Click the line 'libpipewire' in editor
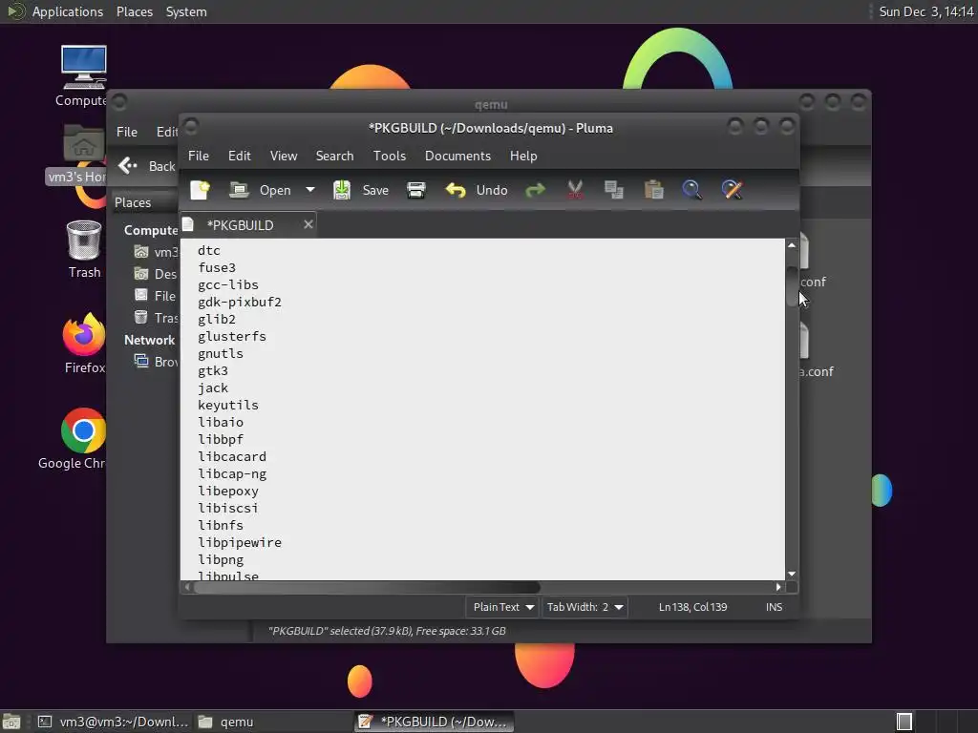This screenshot has width=978, height=733. (x=240, y=543)
